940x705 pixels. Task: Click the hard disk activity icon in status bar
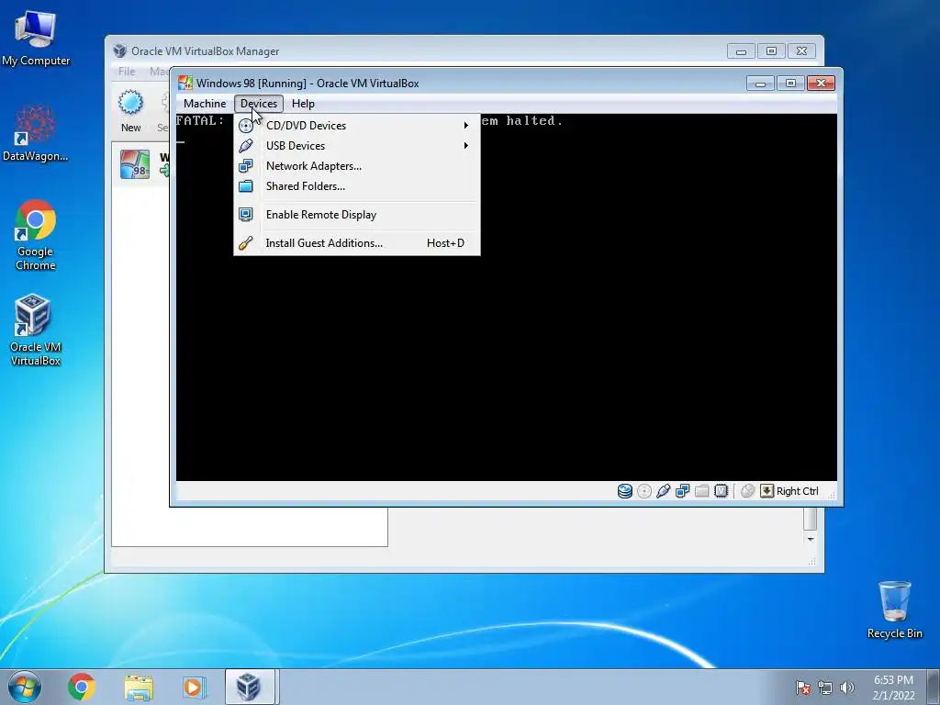[624, 491]
